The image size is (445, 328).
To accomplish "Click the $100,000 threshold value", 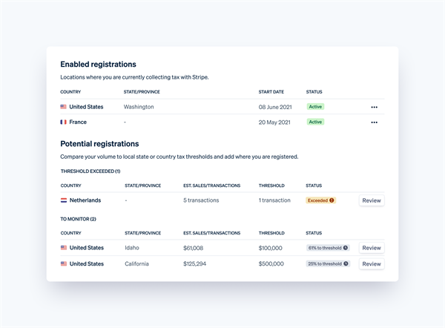I will coord(271,248).
